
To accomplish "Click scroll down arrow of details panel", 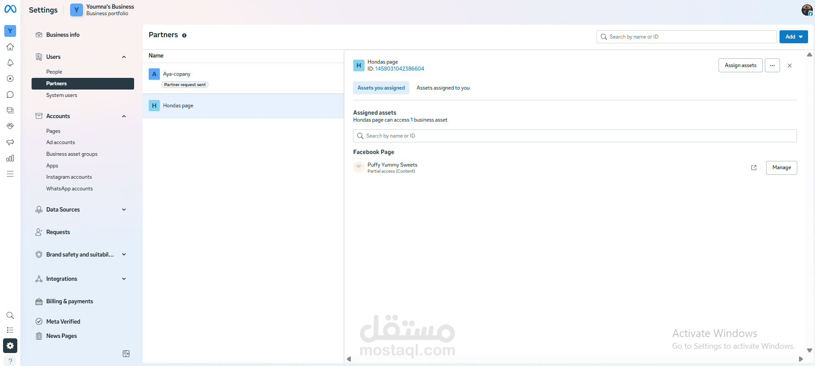I will point(809,350).
